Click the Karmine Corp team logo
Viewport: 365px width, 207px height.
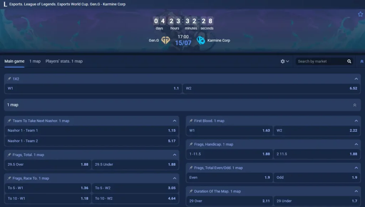(x=201, y=40)
